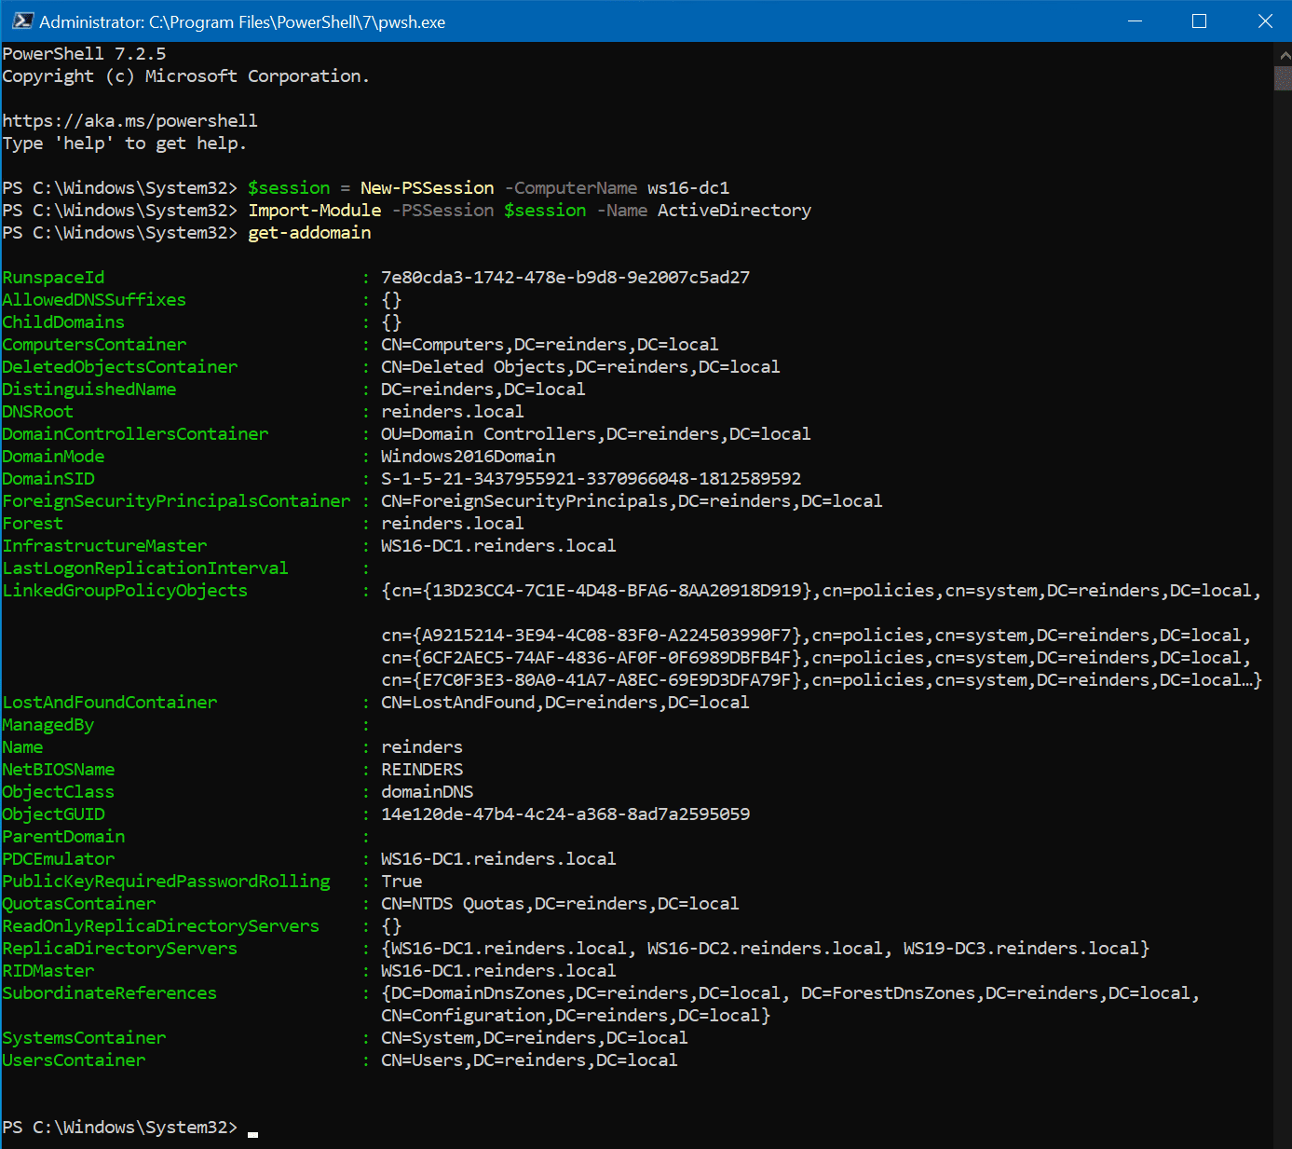The height and width of the screenshot is (1149, 1292).
Task: Click the DomainSID property value
Action: point(591,478)
